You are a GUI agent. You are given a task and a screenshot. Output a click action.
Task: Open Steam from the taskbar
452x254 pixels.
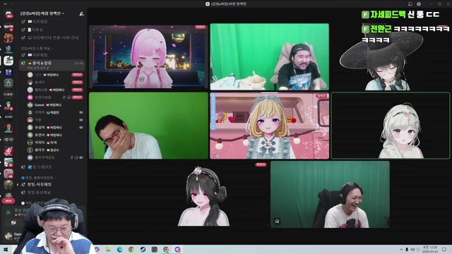click(x=143, y=250)
